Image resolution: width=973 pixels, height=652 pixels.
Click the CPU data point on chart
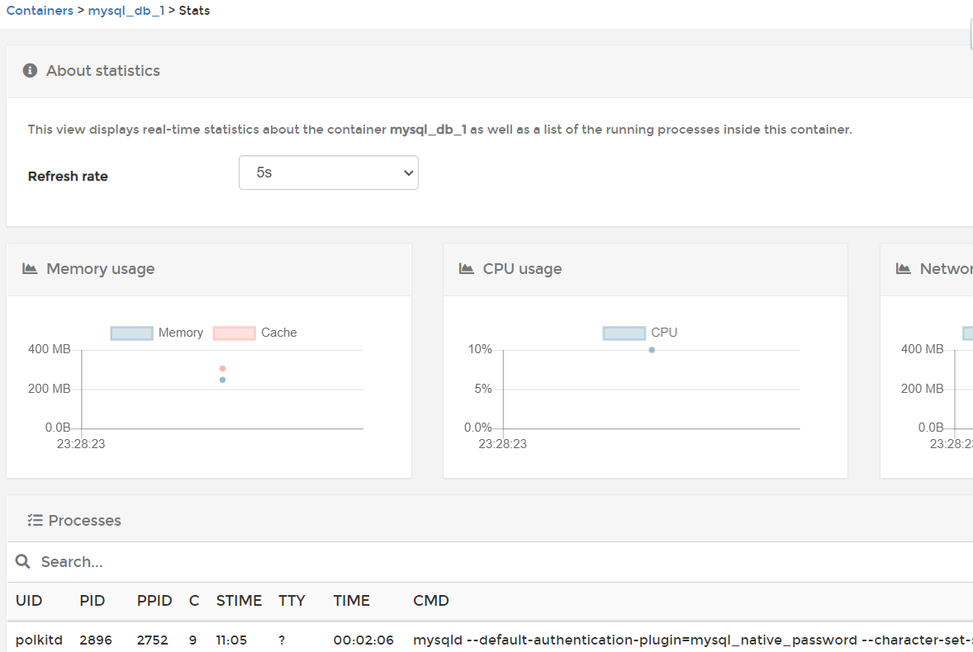pos(652,350)
